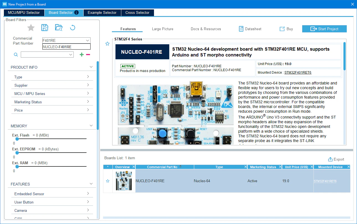The height and width of the screenshot is (224, 357).
Task: Open the search criteria dropdown next to the magnifier
Action: pos(71,55)
